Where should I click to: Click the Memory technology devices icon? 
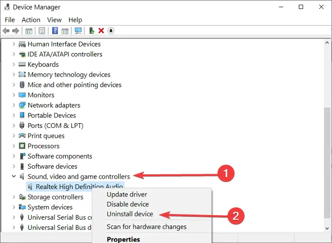click(22, 74)
